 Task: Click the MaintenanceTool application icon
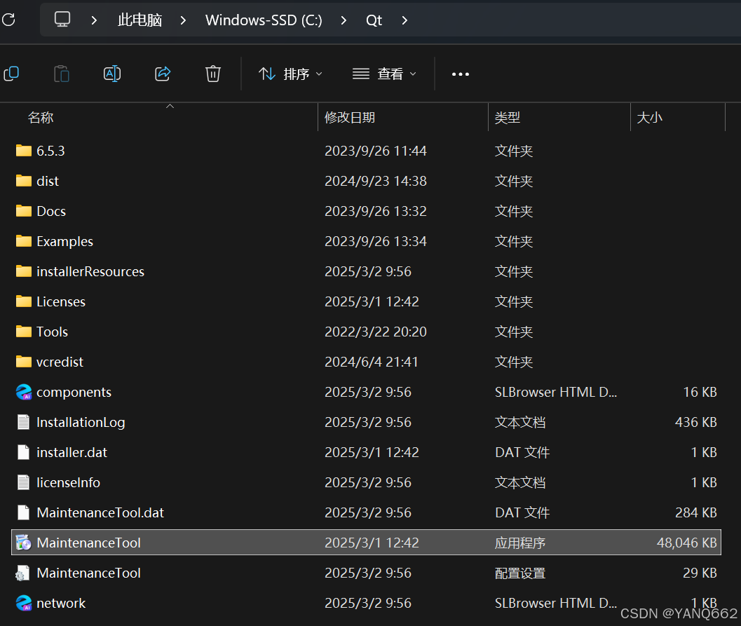click(x=24, y=543)
